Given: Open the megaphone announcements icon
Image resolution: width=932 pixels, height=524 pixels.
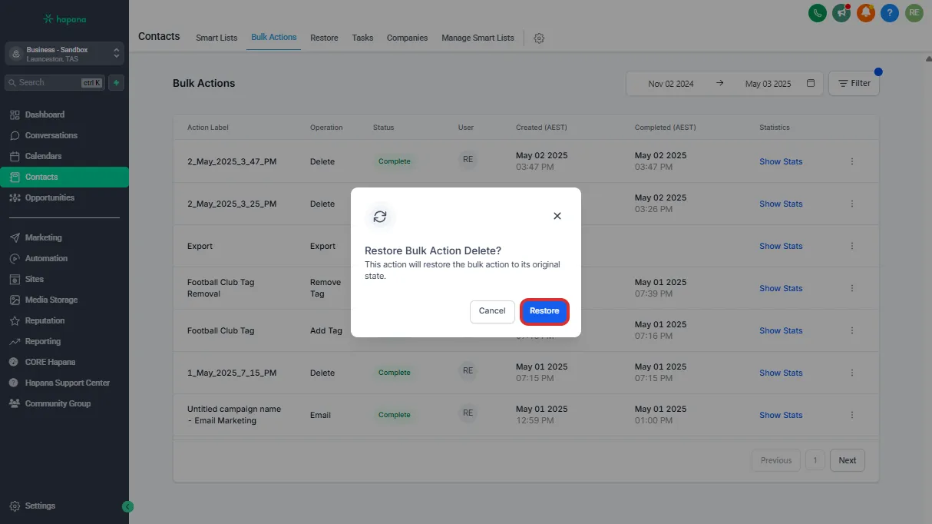Looking at the screenshot, I should [841, 12].
